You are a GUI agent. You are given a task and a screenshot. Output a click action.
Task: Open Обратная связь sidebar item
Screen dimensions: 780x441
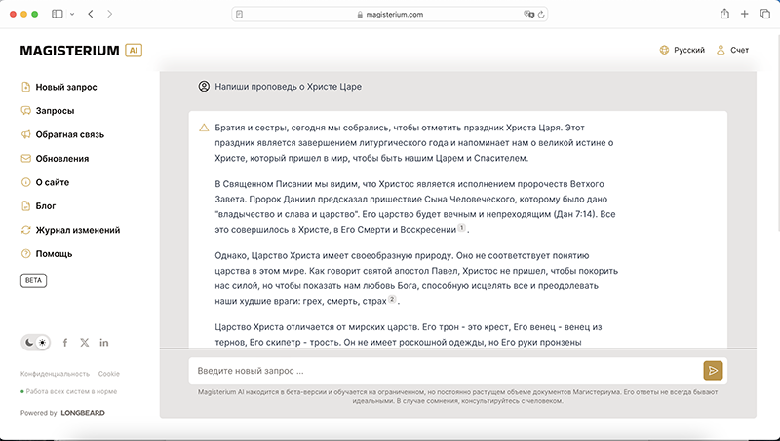(x=69, y=134)
